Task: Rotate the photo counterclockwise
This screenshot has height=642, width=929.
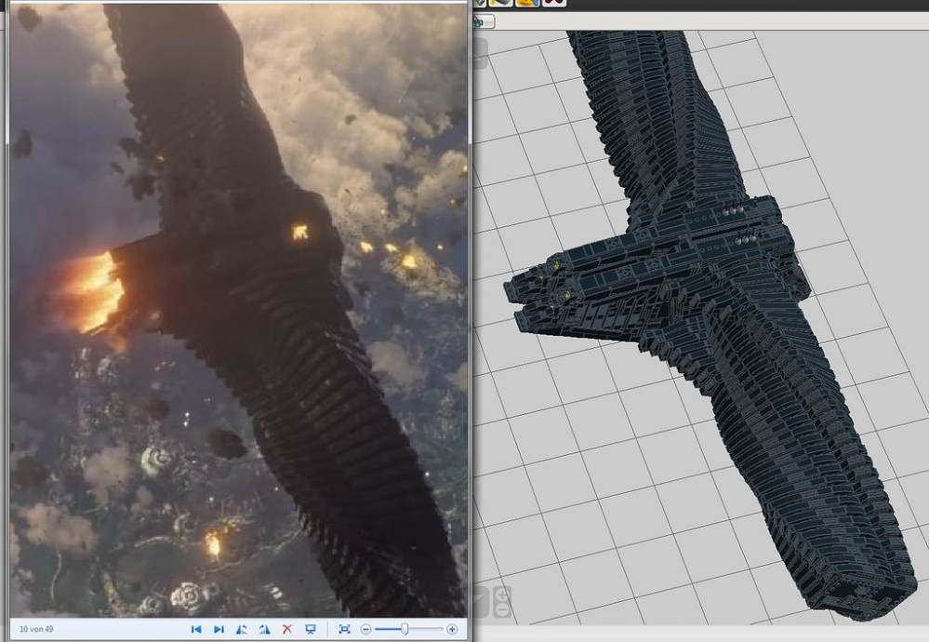Action: click(242, 629)
